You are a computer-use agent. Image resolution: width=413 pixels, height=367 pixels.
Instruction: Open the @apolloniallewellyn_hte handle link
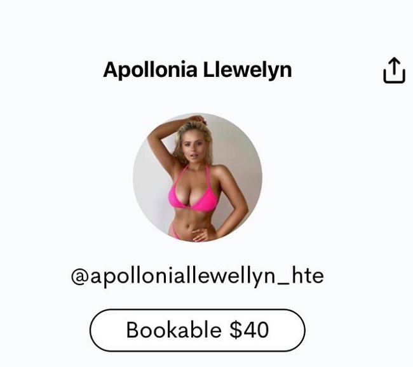pyautogui.click(x=198, y=276)
